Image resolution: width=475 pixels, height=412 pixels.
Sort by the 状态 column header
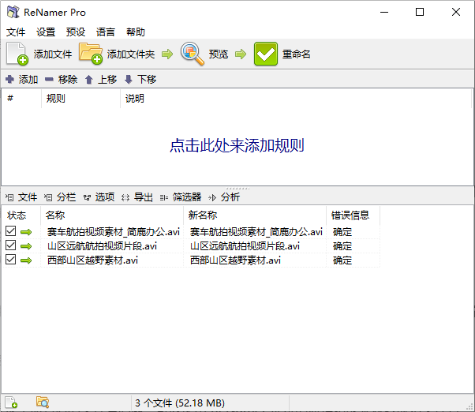tap(21, 215)
